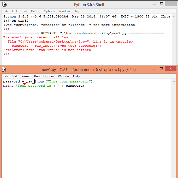Open the Window menu in Python Shell

tap(64, 11)
